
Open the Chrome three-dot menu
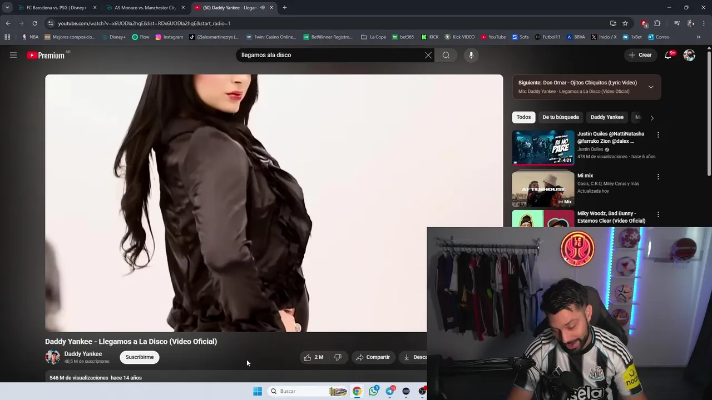(704, 23)
